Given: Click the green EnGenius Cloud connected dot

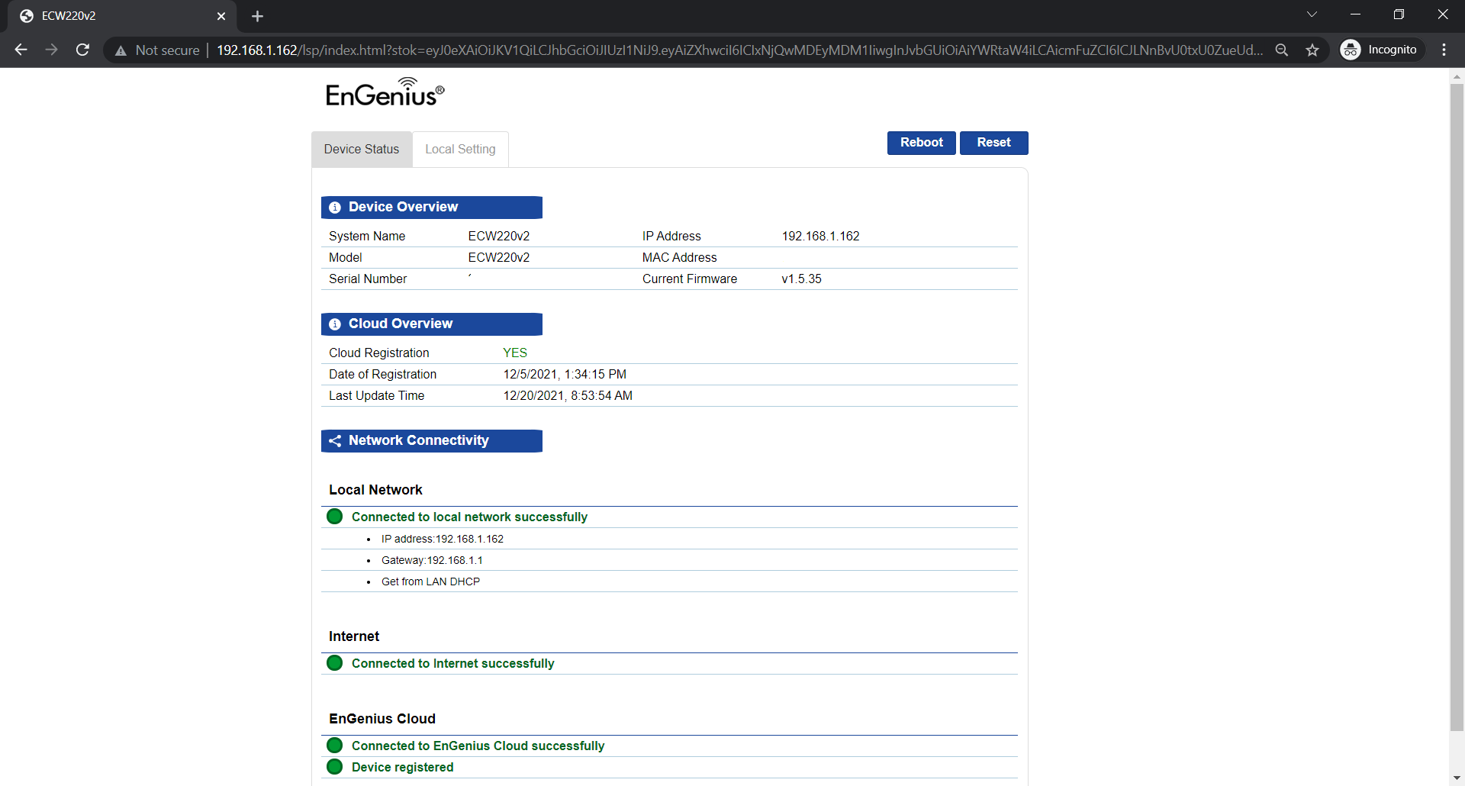Looking at the screenshot, I should pyautogui.click(x=334, y=746).
